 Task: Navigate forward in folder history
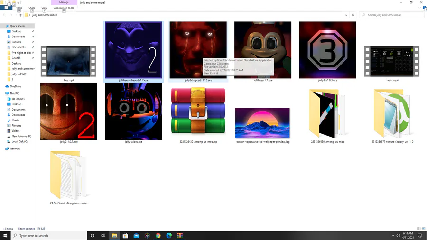click(x=11, y=15)
